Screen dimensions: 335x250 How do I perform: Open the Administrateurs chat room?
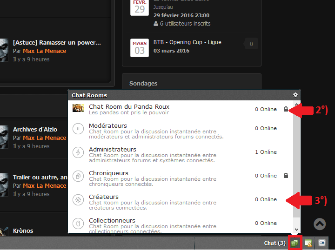(113, 149)
